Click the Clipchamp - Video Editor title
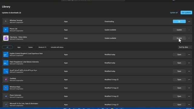 pyautogui.click(x=18, y=37)
